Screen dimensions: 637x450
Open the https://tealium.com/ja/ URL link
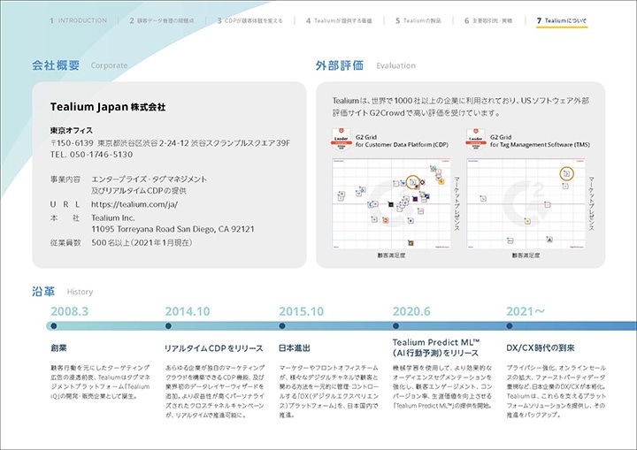pos(134,204)
